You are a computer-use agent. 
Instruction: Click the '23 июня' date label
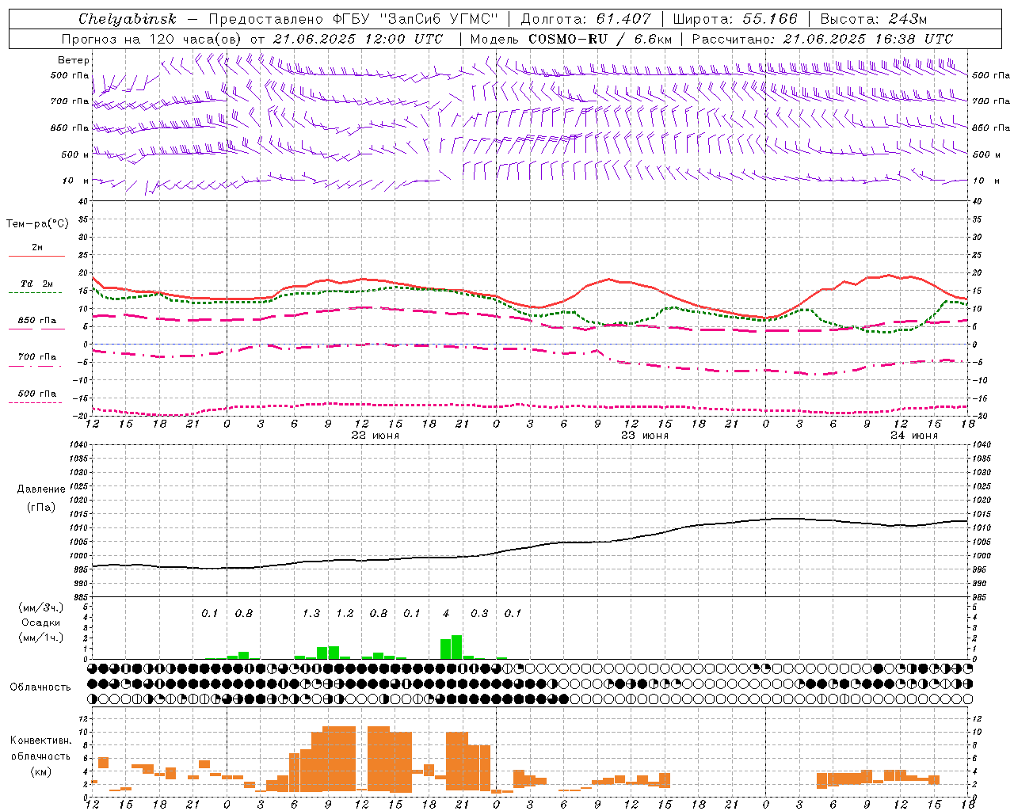pos(645,436)
